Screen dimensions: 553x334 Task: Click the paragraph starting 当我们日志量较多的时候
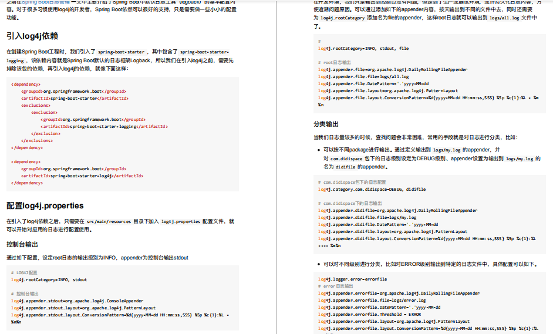pos(416,137)
